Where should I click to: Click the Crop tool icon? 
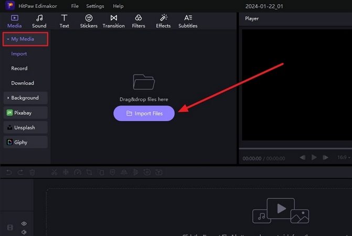tap(89, 173)
